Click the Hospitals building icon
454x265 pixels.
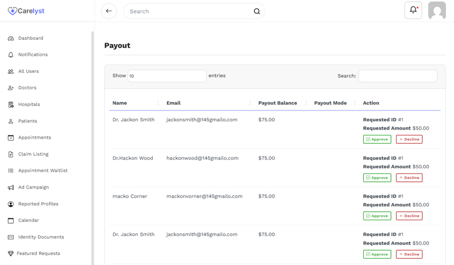coord(11,105)
